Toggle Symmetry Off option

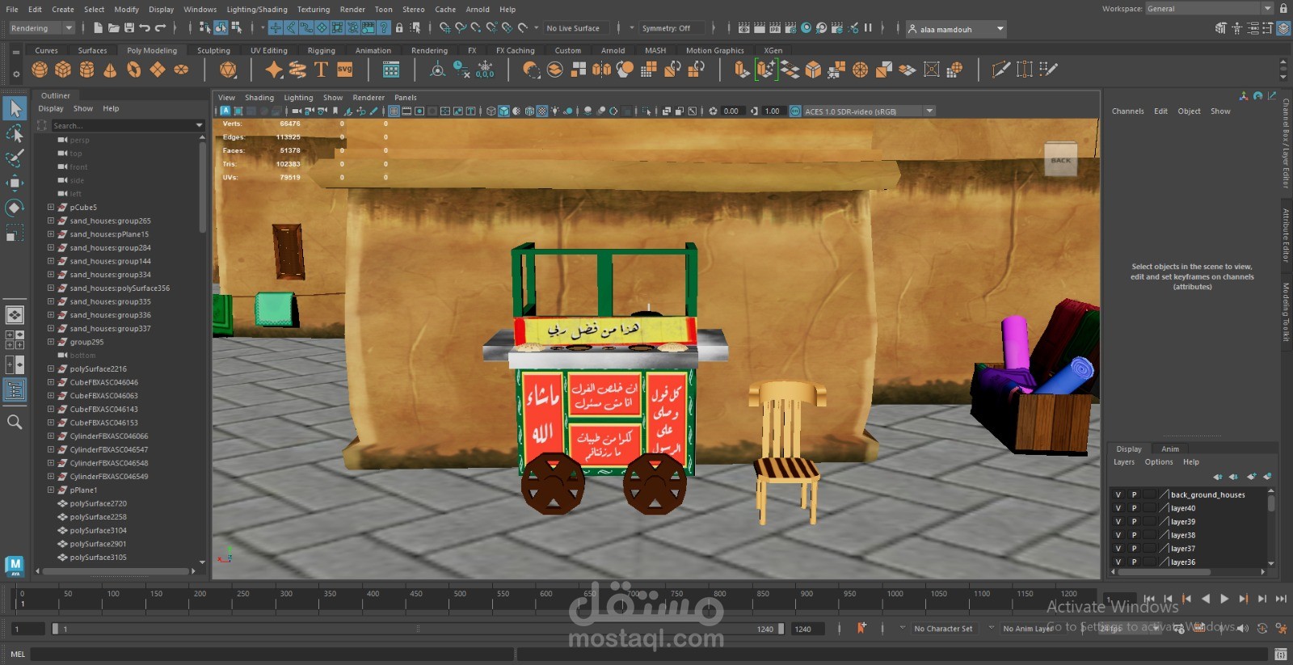coord(672,28)
